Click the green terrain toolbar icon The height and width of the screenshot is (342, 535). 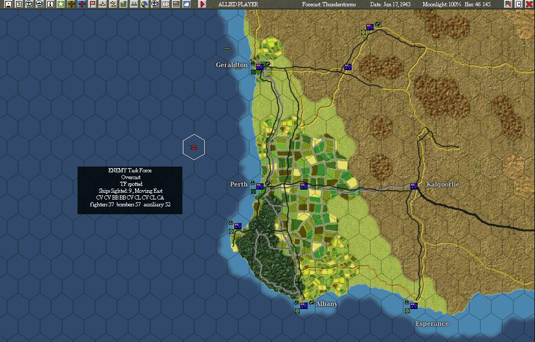click(x=124, y=4)
